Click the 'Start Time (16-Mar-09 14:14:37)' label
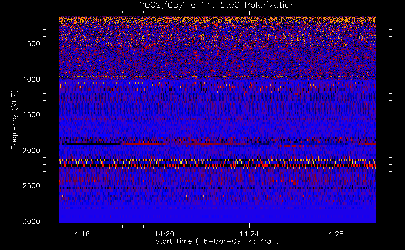The image size is (405, 250). click(x=217, y=241)
